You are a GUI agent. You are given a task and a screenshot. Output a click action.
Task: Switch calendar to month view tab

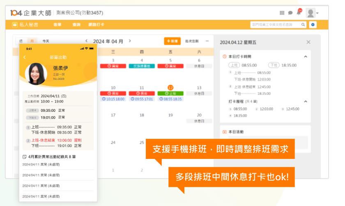[32, 41]
